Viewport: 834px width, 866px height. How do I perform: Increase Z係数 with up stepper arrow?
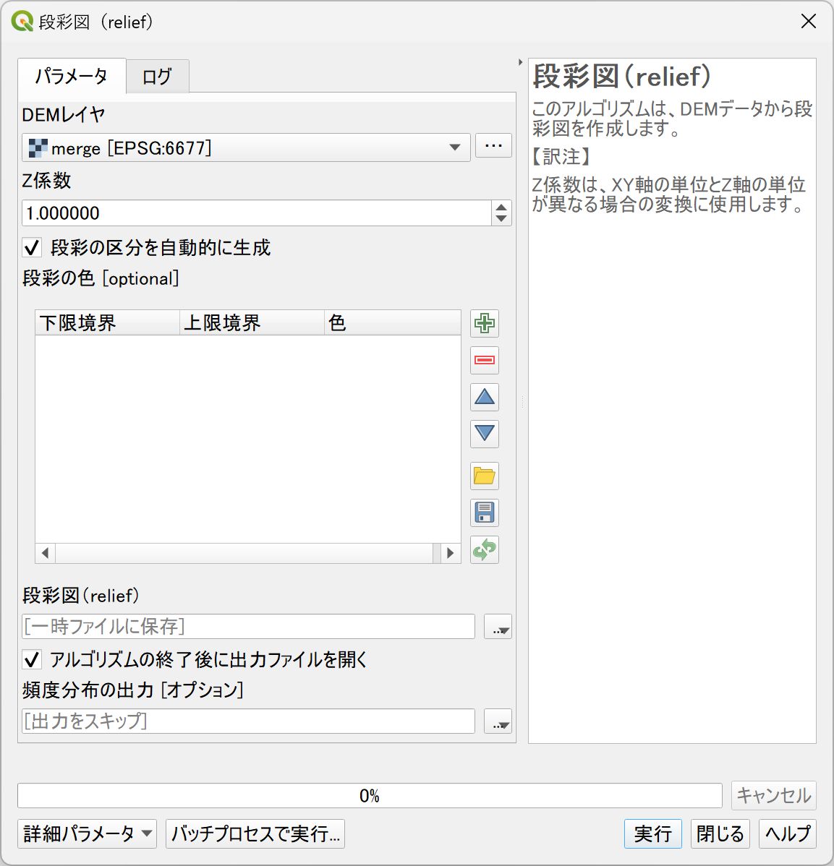501,207
